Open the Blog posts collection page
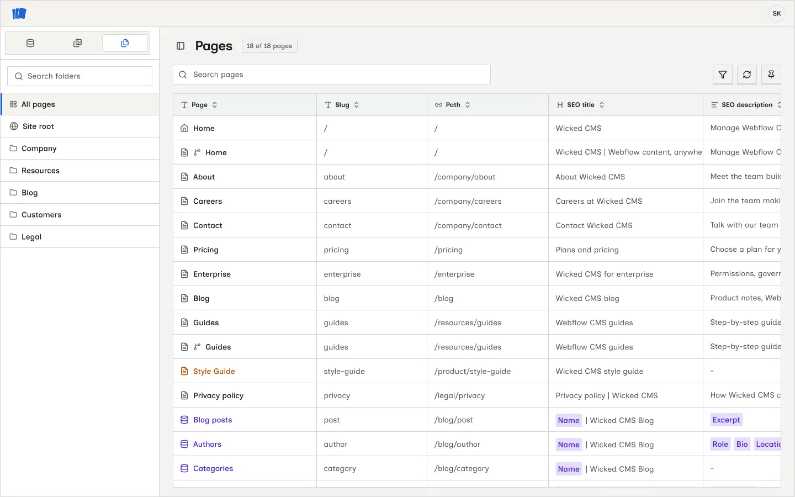 point(213,420)
